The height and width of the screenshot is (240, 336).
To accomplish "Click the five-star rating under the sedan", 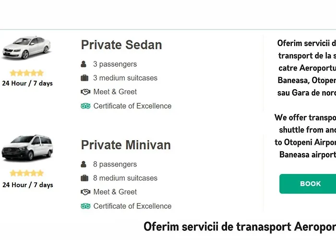I will tap(27, 73).
